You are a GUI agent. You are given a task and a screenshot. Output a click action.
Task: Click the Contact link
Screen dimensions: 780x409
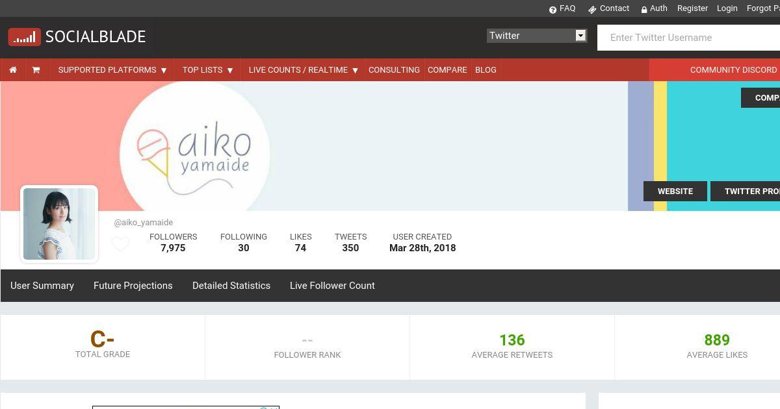point(614,8)
